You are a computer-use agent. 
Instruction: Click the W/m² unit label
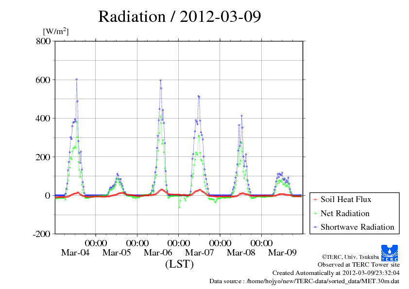click(56, 31)
